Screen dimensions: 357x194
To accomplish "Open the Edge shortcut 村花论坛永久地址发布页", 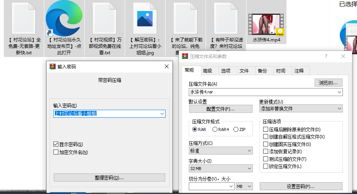I will tap(64, 19).
